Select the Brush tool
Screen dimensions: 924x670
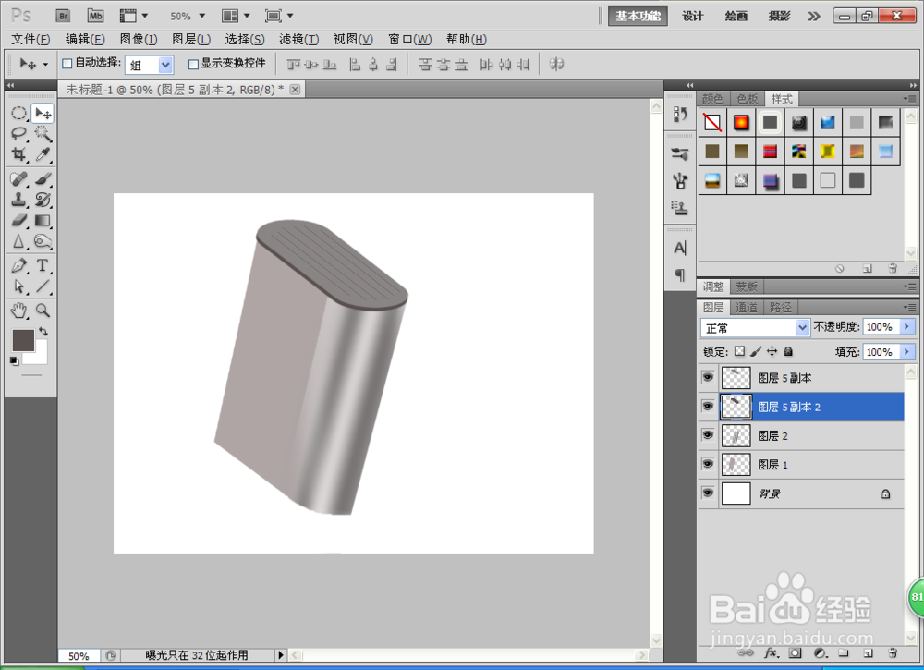click(x=43, y=178)
